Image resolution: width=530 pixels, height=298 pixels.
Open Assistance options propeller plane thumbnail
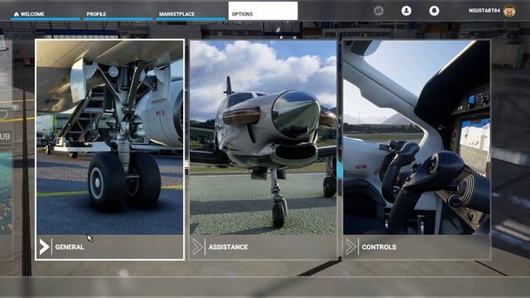[x=263, y=137]
